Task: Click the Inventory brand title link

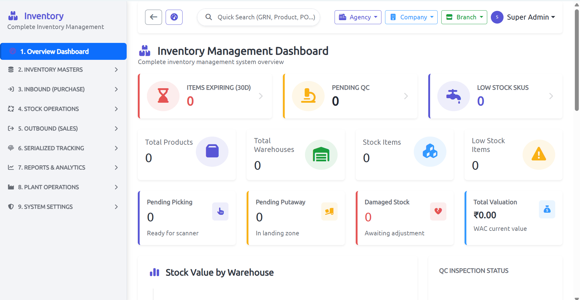Action: pos(44,16)
